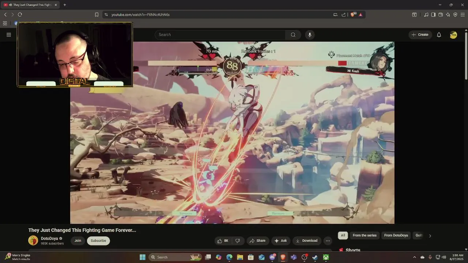468x263 pixels.
Task: Open the Create button
Action: [420, 35]
